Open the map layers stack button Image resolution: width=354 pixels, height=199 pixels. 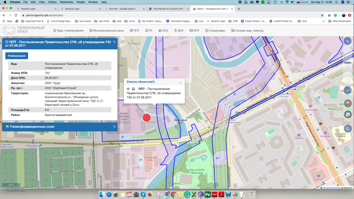coord(348,103)
